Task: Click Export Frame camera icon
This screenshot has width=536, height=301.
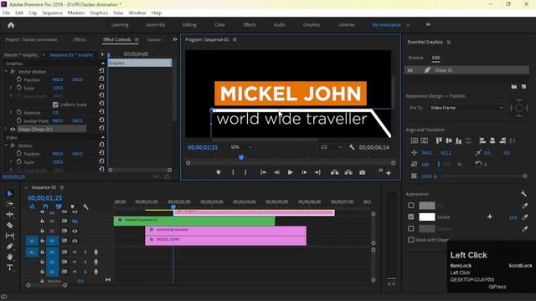Action: [363, 172]
